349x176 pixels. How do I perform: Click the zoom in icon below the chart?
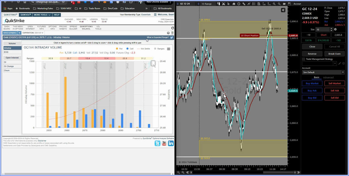(x=183, y=172)
